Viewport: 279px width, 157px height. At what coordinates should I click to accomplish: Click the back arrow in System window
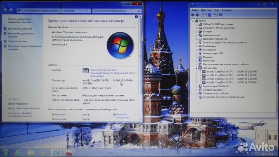coord(5,10)
